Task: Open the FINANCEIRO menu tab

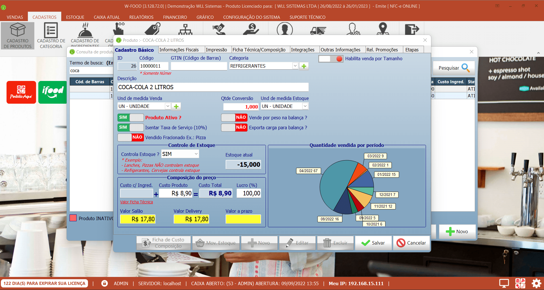Action: click(175, 17)
